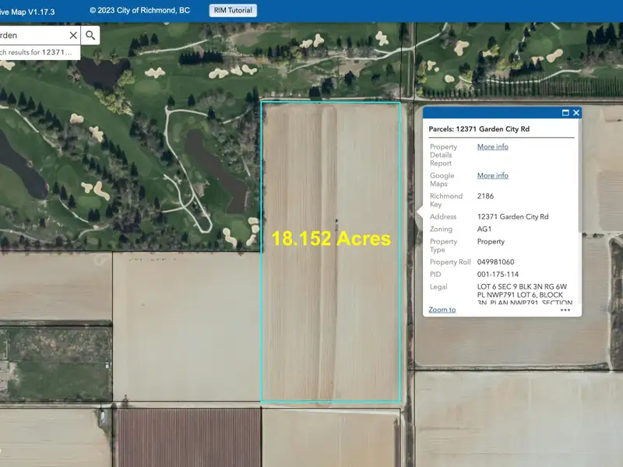
Task: Click the Zoom to link in popup
Action: [442, 310]
